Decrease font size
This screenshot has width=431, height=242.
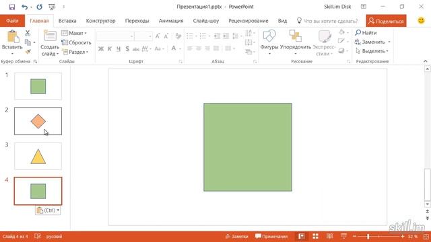click(x=166, y=36)
